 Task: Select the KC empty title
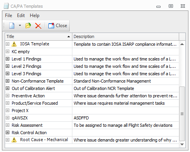coord(21,52)
